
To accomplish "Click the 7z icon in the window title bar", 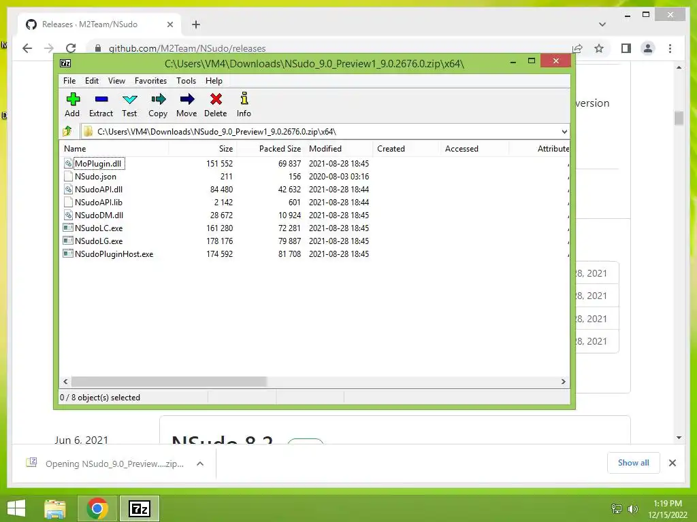I will [65, 63].
